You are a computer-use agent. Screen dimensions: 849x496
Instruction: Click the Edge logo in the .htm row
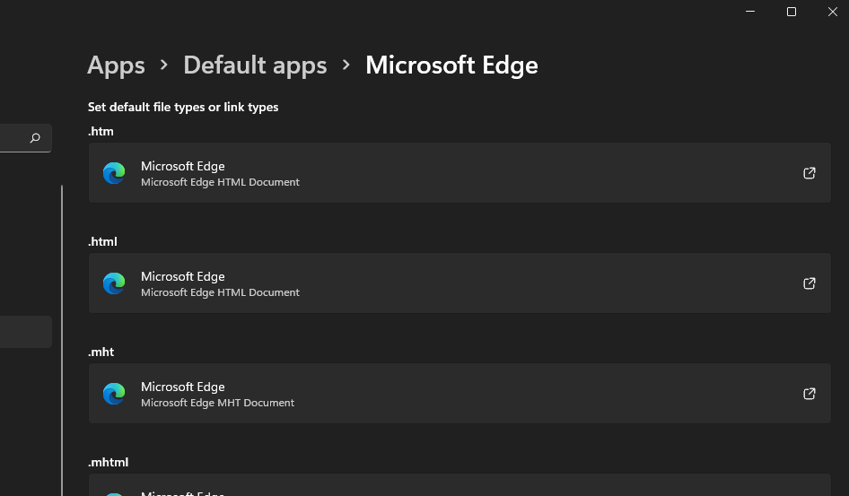[114, 173]
